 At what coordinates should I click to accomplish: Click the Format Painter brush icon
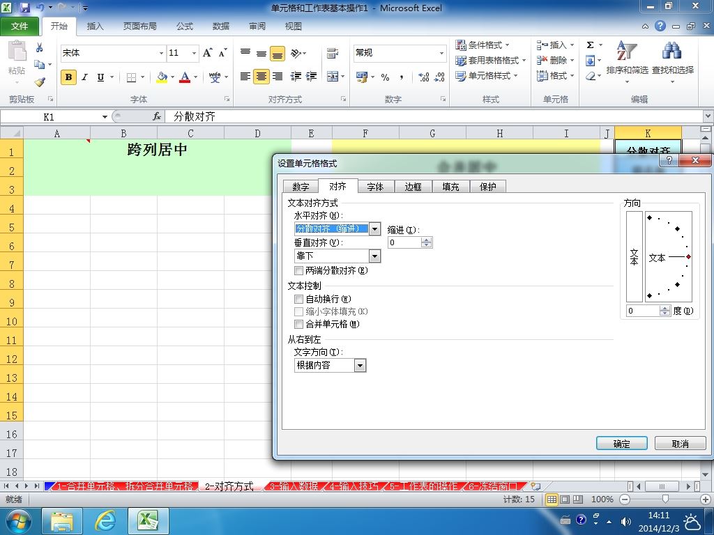(x=40, y=82)
